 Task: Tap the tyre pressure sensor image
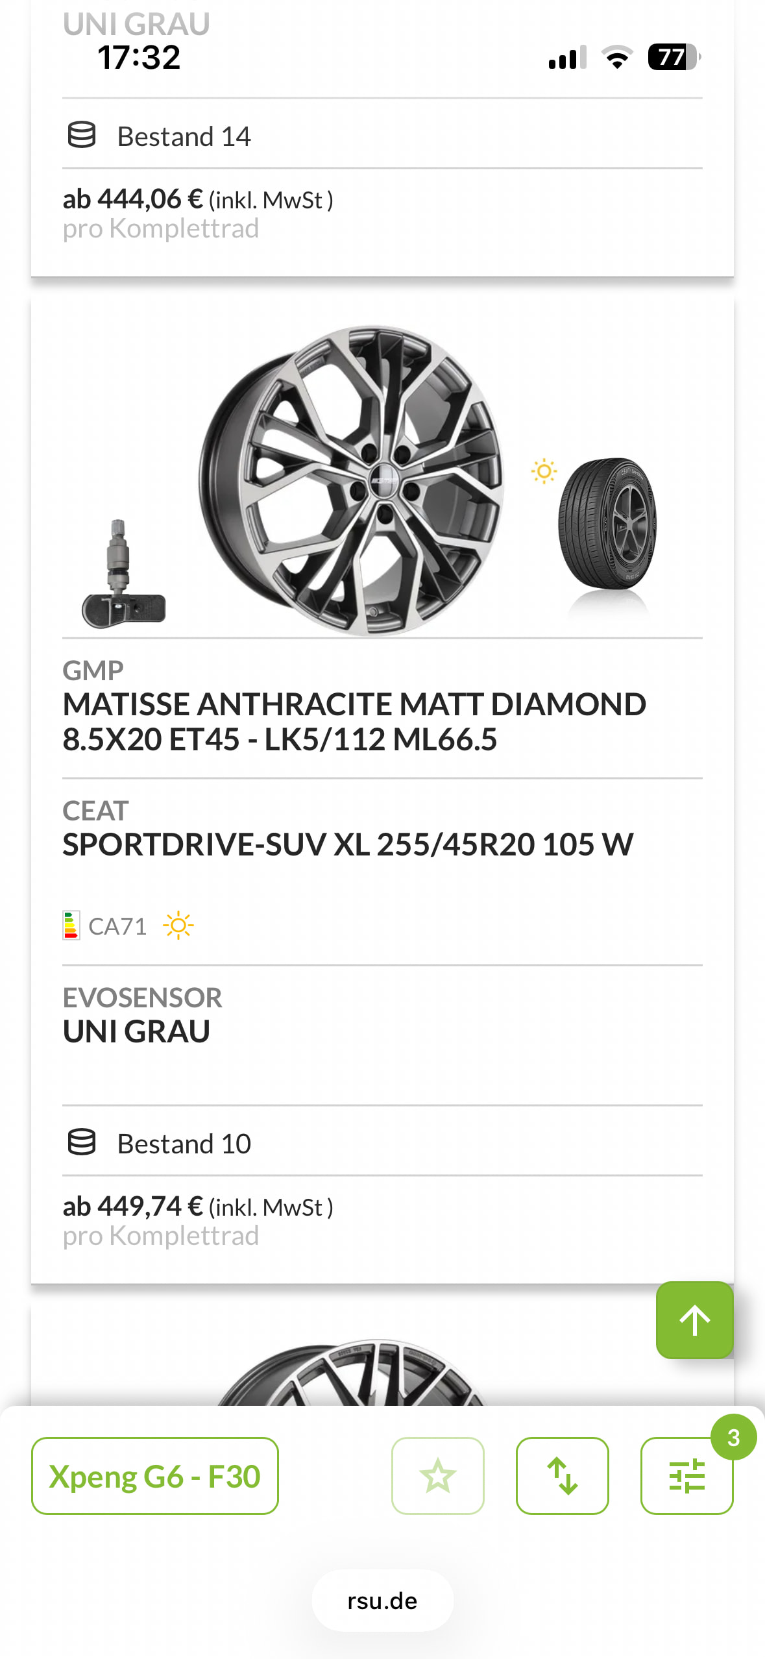point(123,576)
